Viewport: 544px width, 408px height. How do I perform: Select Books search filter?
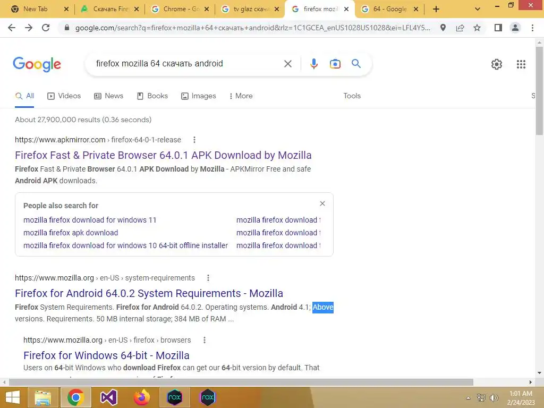click(152, 96)
